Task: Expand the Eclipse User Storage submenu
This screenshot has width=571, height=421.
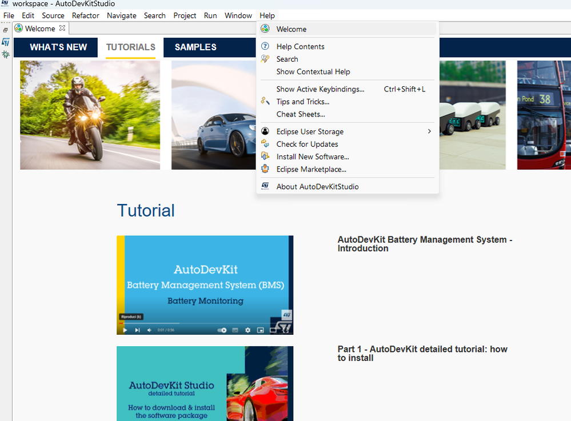Action: pyautogui.click(x=429, y=131)
